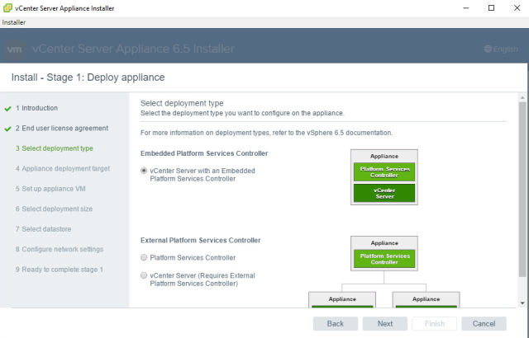
Task: Click the Finish button
Action: click(435, 323)
